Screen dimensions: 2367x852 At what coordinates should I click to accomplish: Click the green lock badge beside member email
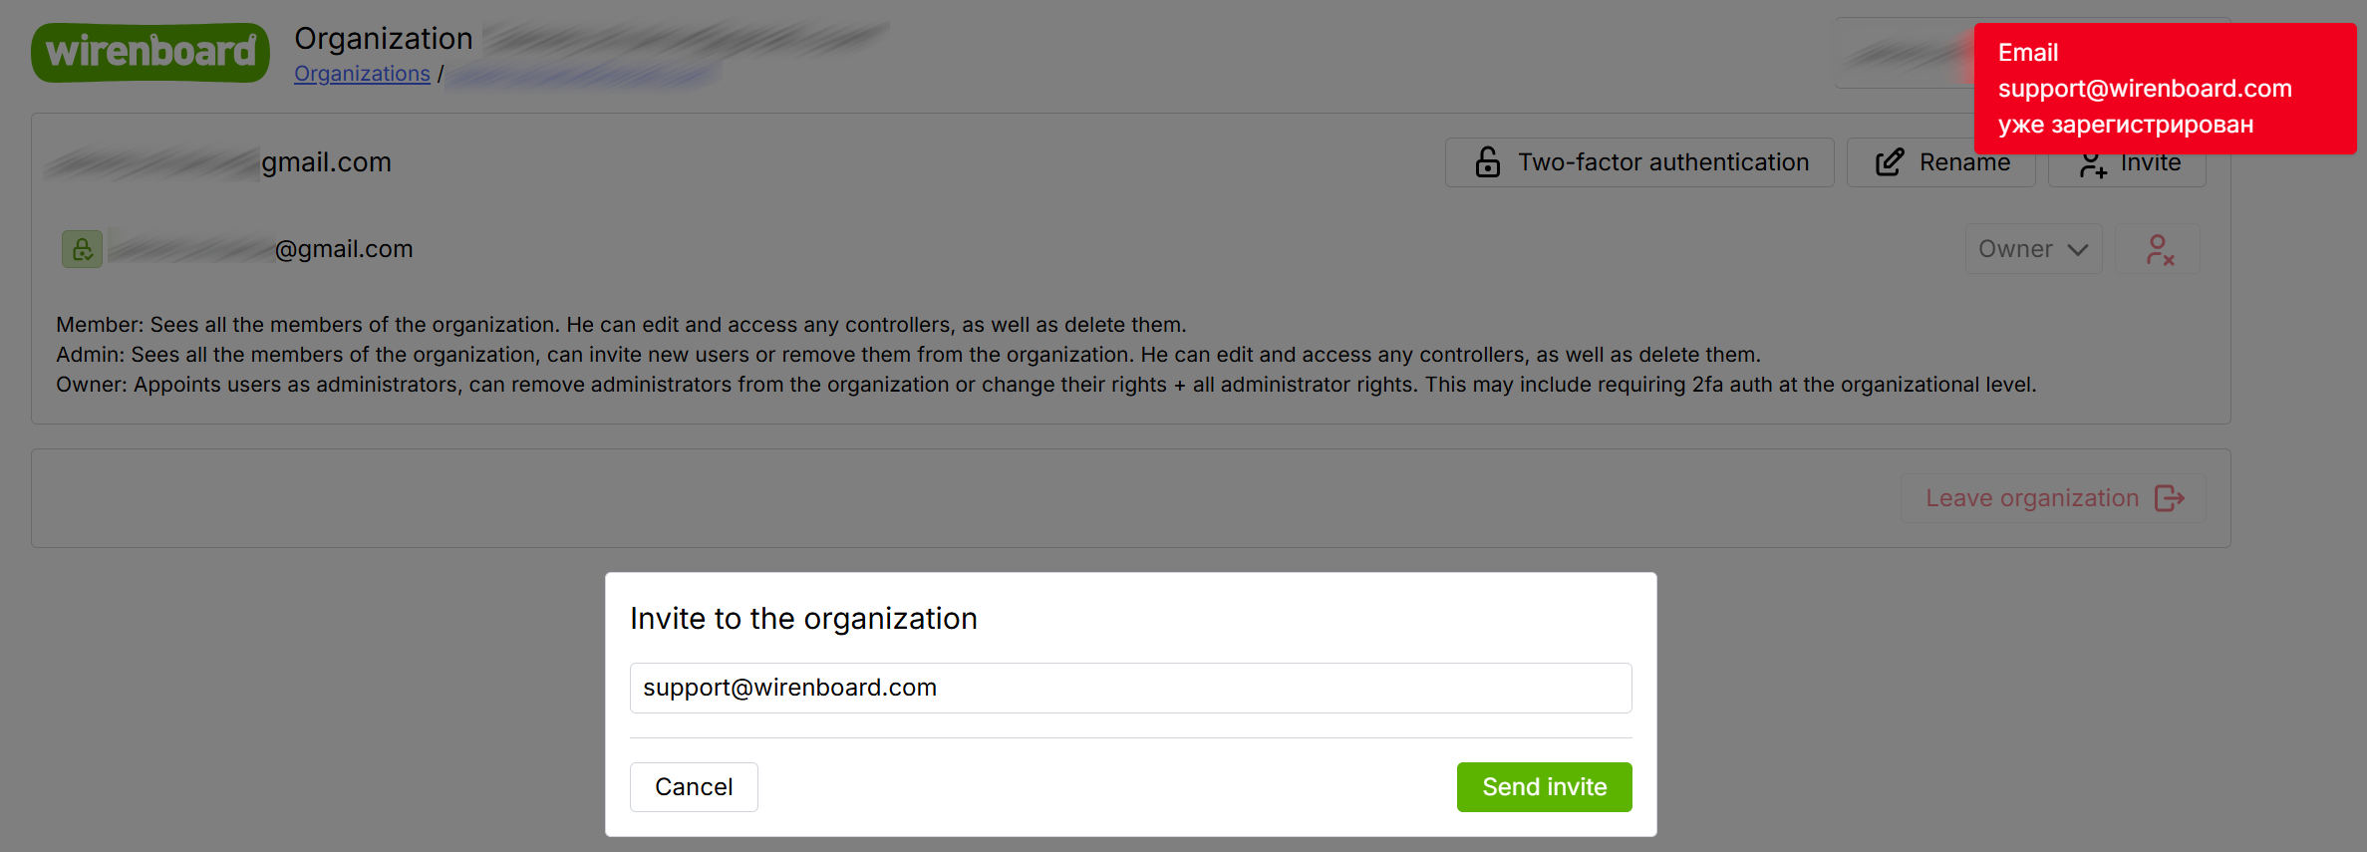point(83,249)
